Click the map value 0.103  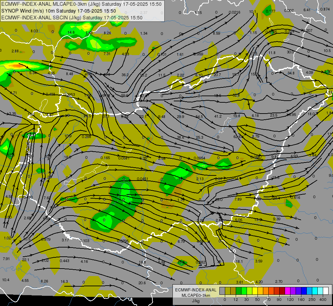pos(84,241)
